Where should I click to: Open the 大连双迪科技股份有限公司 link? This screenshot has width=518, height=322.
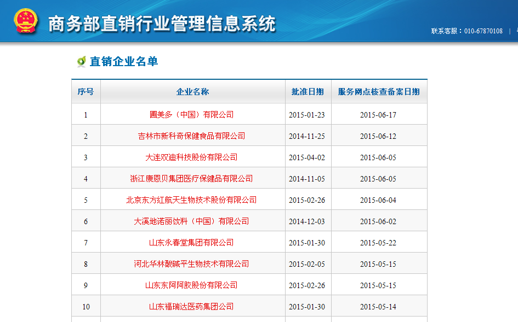tap(192, 157)
